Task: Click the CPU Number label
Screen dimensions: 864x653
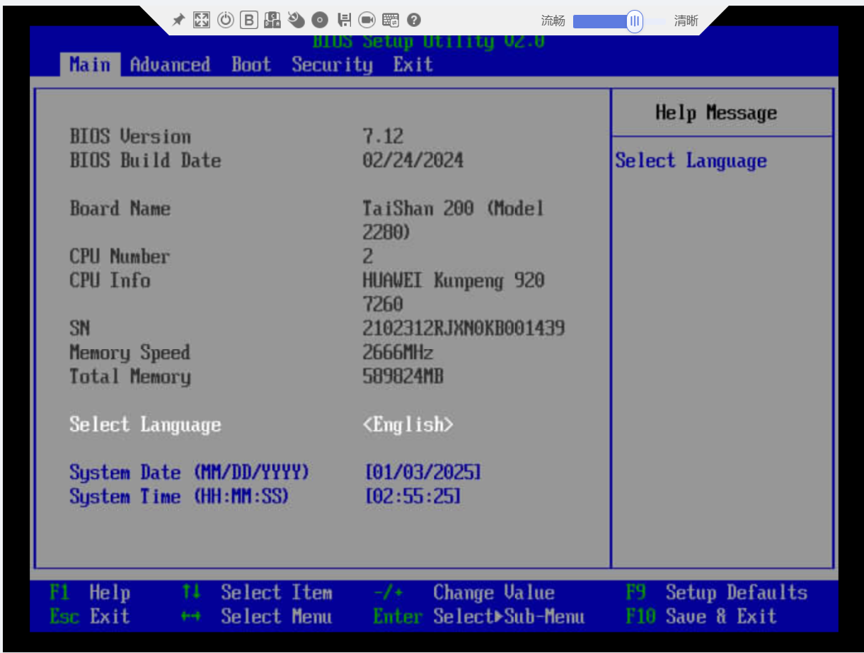Action: (x=120, y=256)
